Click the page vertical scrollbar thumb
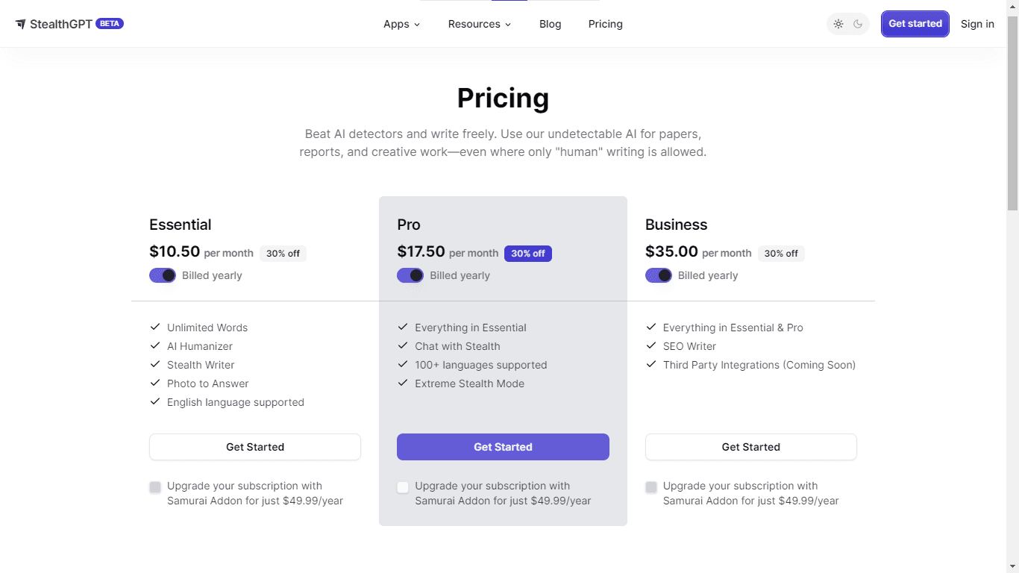 (x=1012, y=112)
